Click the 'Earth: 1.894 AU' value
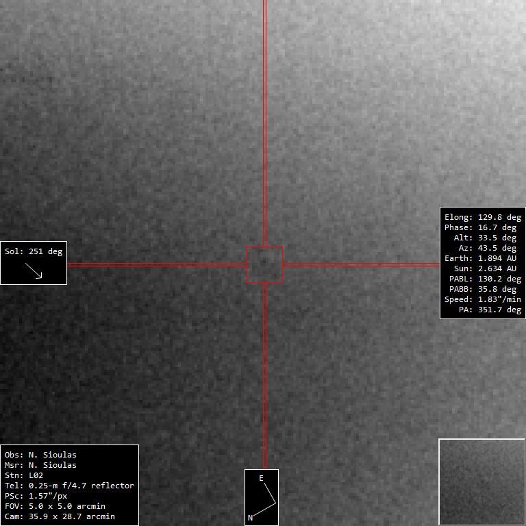The height and width of the screenshot is (526, 526). [x=480, y=258]
